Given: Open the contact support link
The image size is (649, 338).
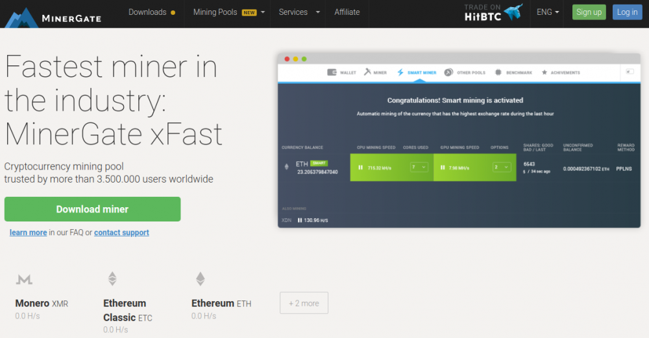Looking at the screenshot, I should (x=121, y=232).
